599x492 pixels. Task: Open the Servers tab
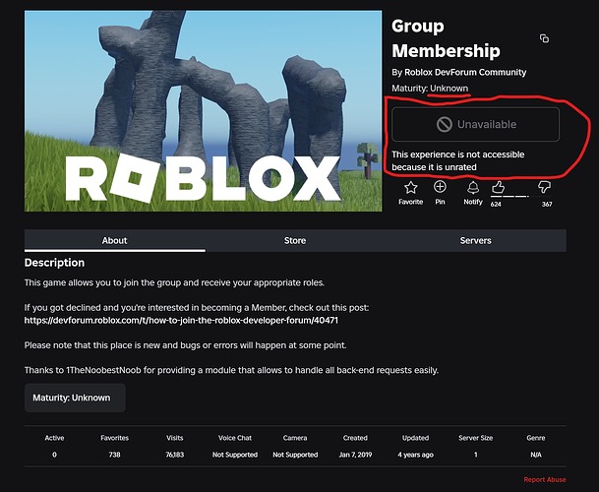[x=476, y=240]
